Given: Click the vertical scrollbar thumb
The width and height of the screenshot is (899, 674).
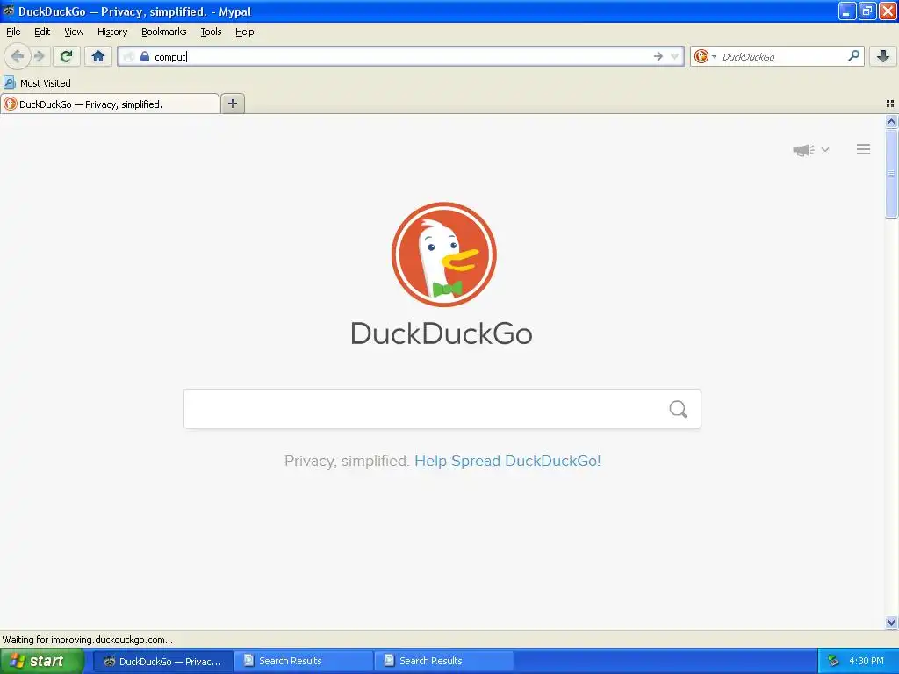Looking at the screenshot, I should pos(891,173).
